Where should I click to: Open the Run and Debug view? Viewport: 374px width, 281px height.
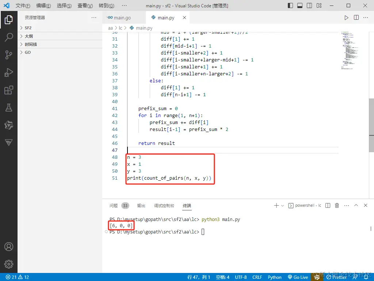[x=9, y=72]
